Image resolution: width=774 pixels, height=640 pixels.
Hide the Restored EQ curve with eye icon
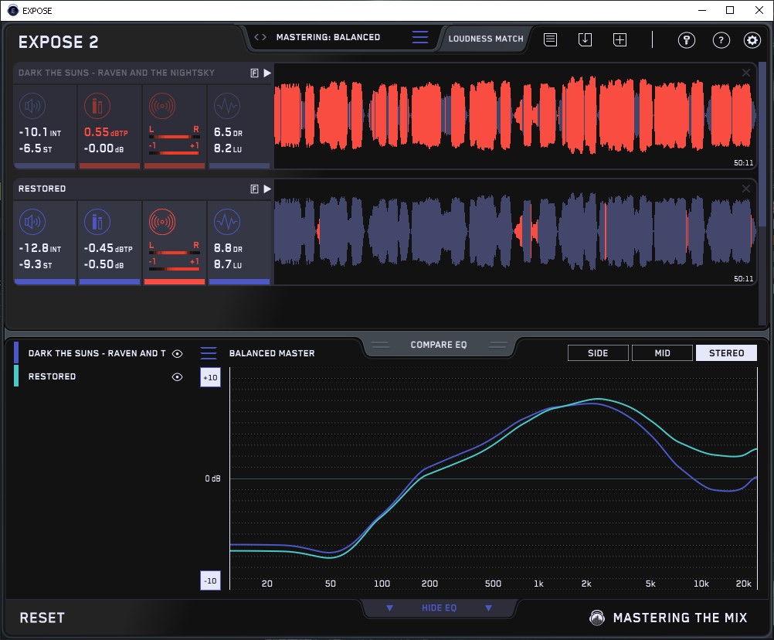(178, 377)
